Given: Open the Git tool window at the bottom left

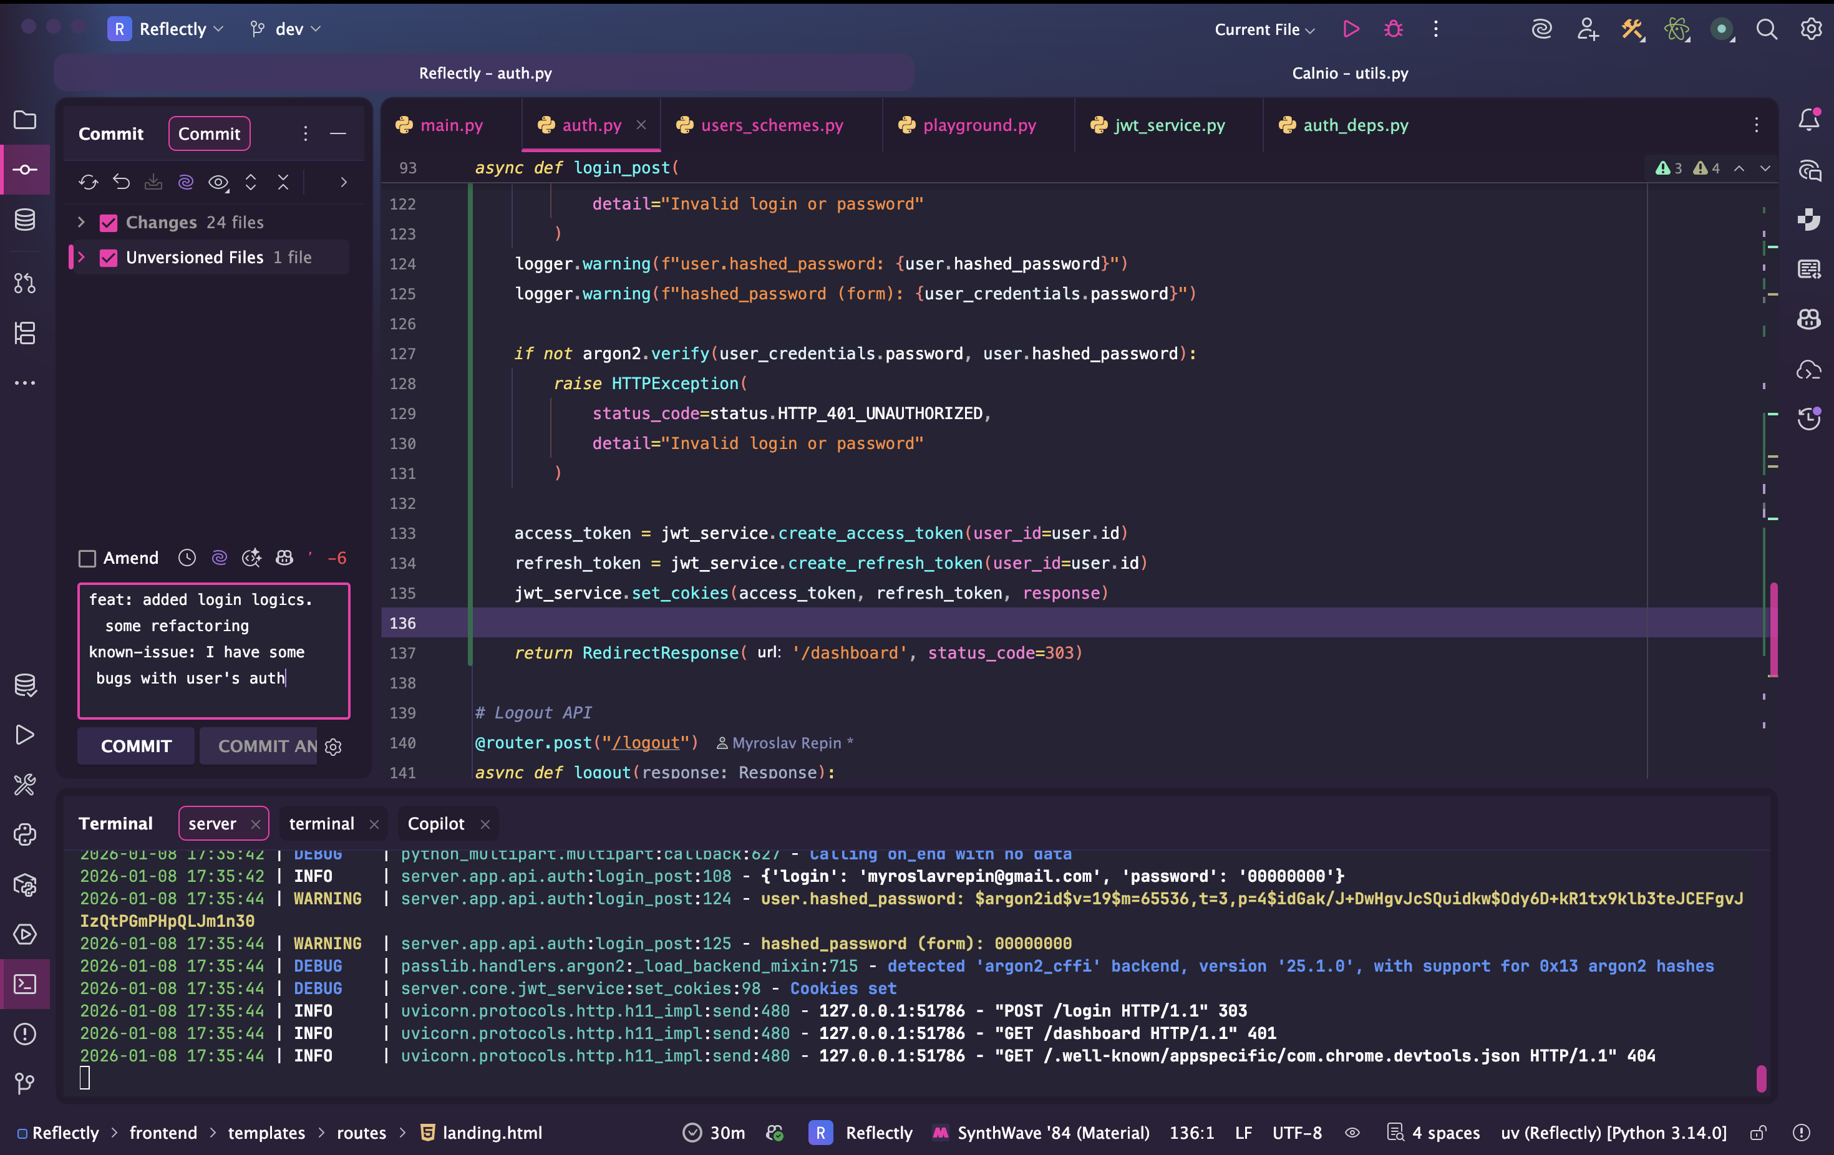Looking at the screenshot, I should (x=24, y=1083).
